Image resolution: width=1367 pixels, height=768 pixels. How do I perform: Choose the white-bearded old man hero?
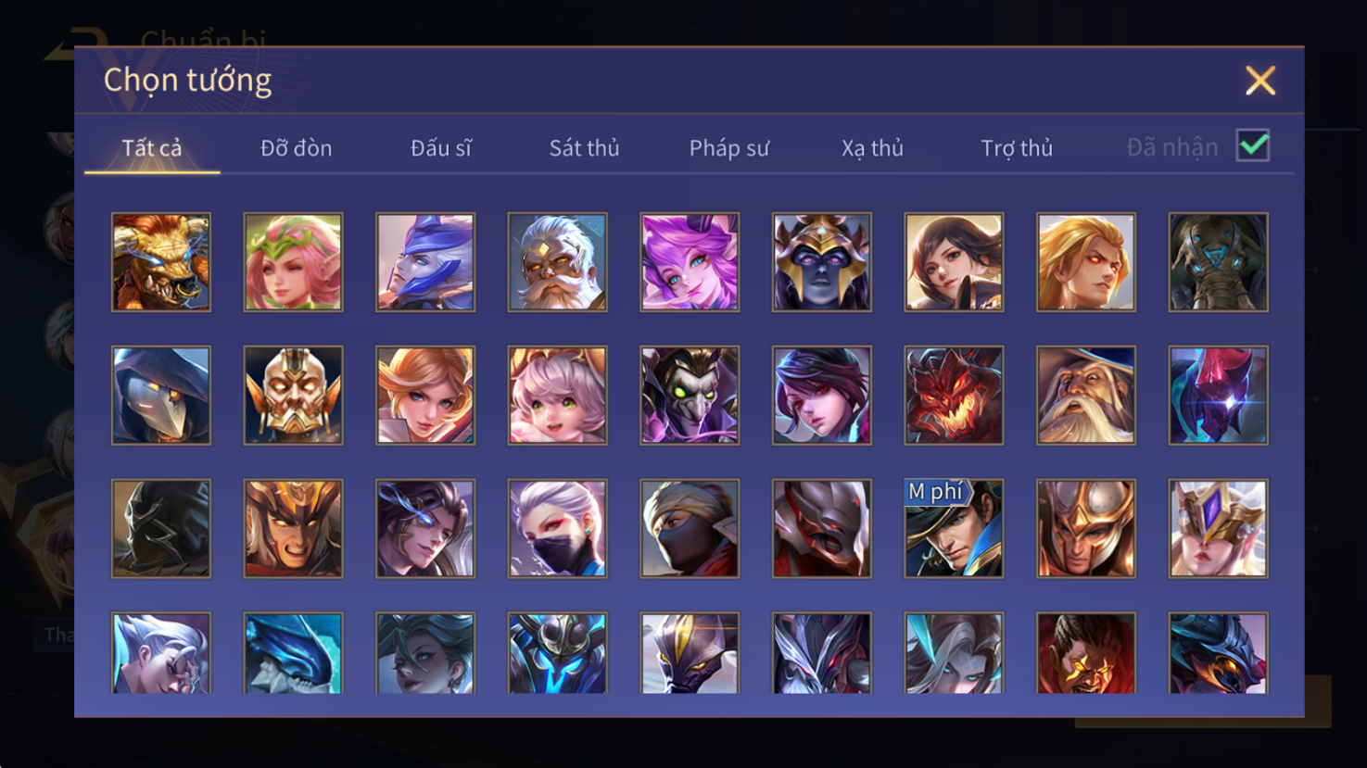[x=557, y=262]
